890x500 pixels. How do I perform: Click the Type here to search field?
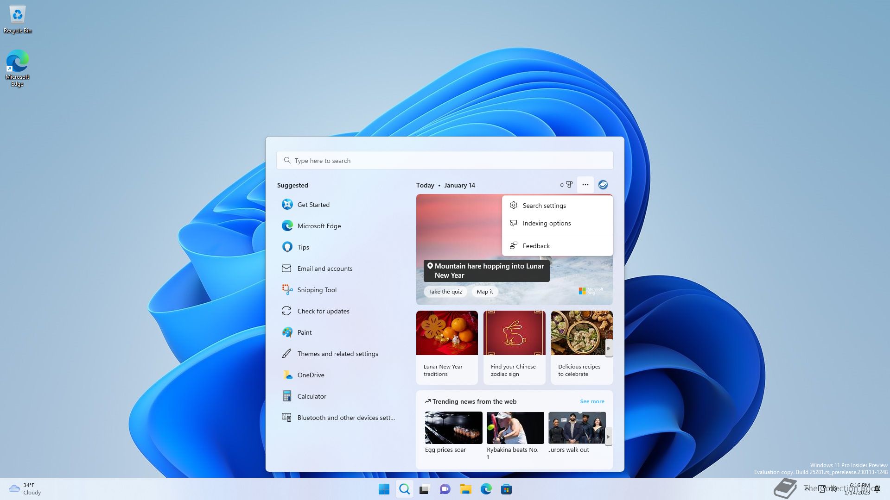tap(445, 161)
